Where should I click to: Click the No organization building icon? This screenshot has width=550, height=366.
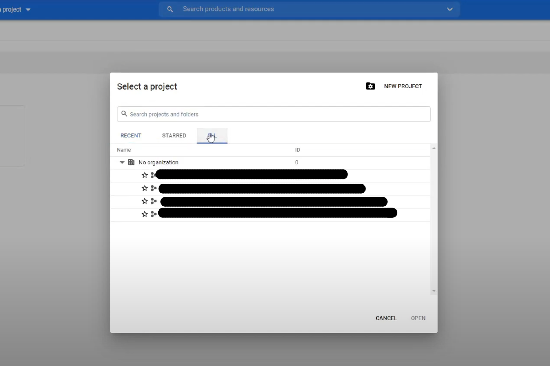point(131,162)
